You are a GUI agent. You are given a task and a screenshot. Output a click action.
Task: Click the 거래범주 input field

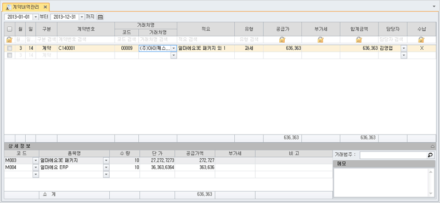pos(393,155)
